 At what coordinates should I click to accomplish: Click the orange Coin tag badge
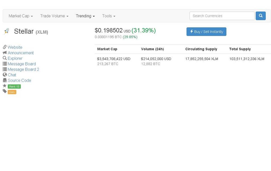pos(12,92)
